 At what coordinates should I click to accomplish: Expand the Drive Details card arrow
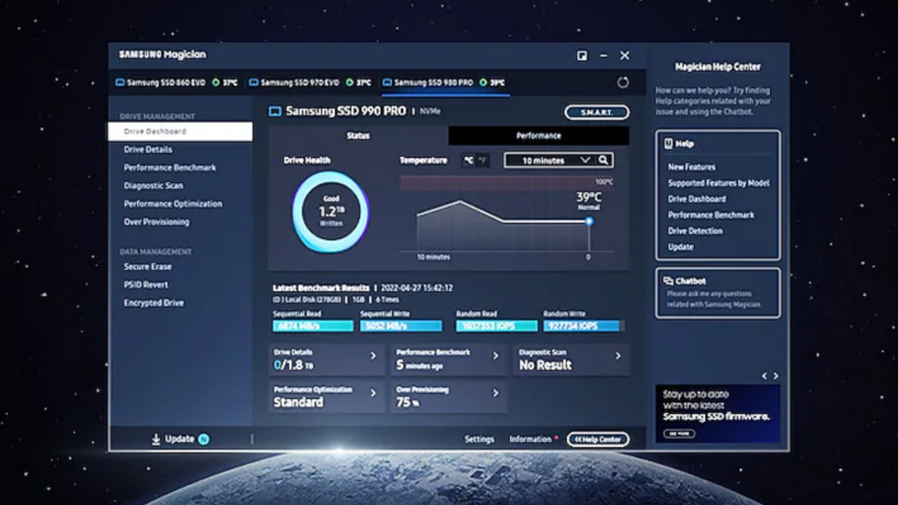coord(374,356)
